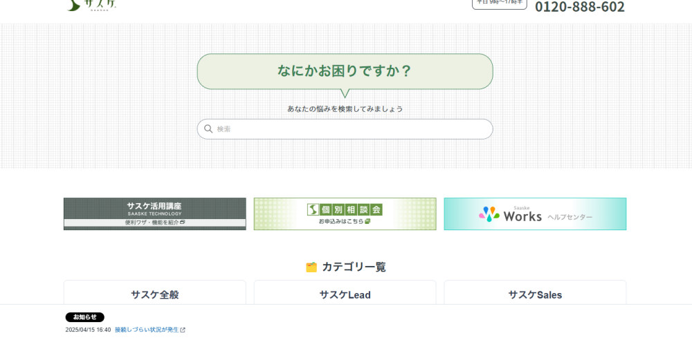Select the サスケ全般 category card
Screen dimensions: 692x340
pos(154,294)
